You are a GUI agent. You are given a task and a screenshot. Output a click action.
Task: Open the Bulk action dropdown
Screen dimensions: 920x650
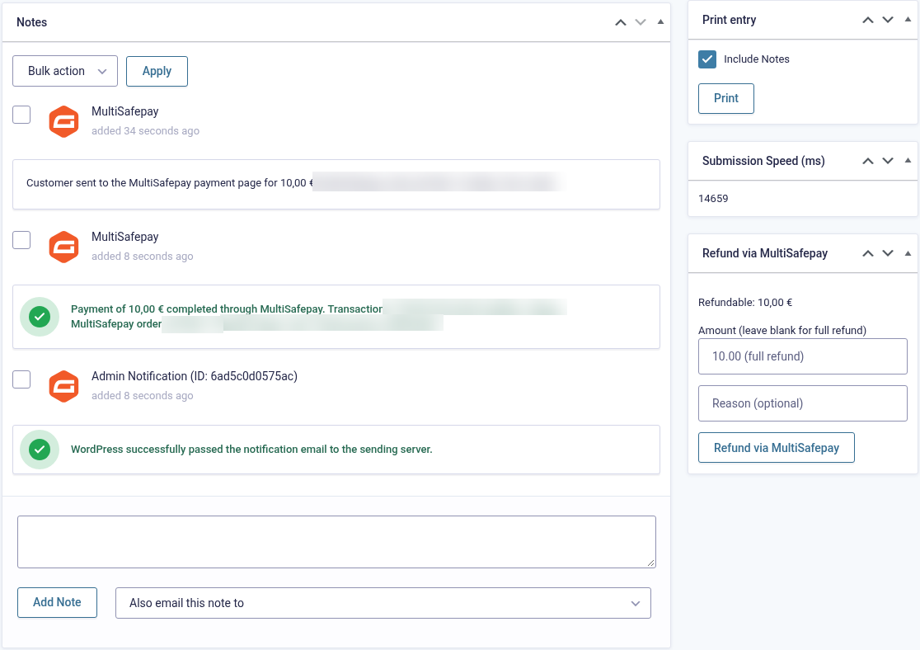[x=65, y=71]
